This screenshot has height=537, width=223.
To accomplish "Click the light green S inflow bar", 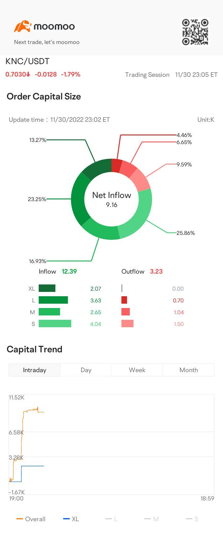I will click(x=55, y=324).
